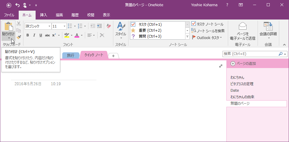Open the Styles gallery button
Viewport: 289px width, 142px height.
(x=121, y=30)
